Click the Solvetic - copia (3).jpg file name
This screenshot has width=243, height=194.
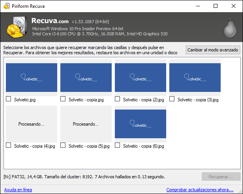click(x=198, y=100)
